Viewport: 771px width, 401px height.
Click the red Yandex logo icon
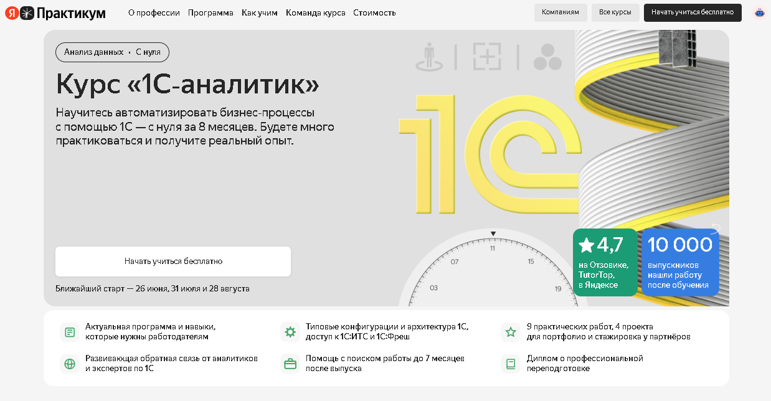[x=12, y=12]
